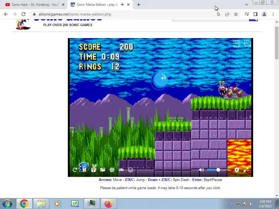Open the media control playlist icon
The image size is (279, 209).
(x=247, y=14)
